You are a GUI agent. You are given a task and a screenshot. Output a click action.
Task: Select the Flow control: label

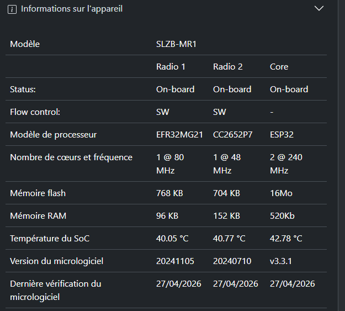35,112
